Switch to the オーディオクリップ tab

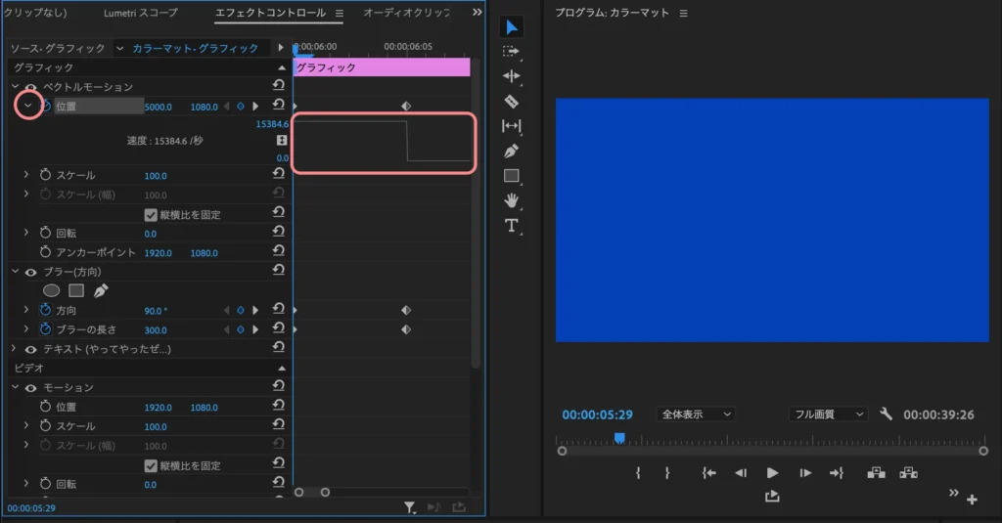pyautogui.click(x=406, y=12)
